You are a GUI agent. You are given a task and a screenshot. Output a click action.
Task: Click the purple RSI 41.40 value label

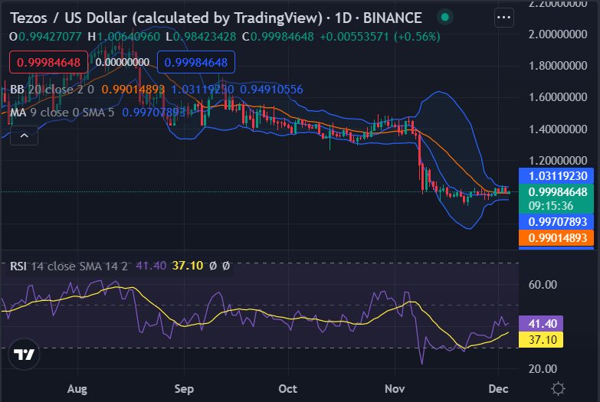pos(541,324)
